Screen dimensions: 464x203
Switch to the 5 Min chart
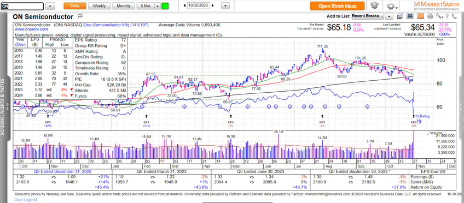[x=146, y=6]
